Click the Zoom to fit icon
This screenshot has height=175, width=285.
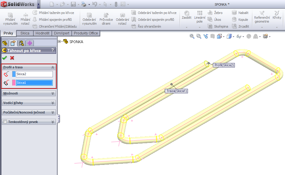[191, 36]
